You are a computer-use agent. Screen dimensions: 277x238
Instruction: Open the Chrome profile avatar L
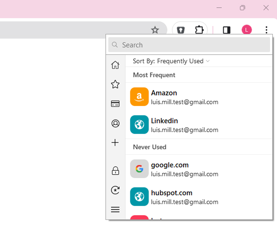point(247,30)
